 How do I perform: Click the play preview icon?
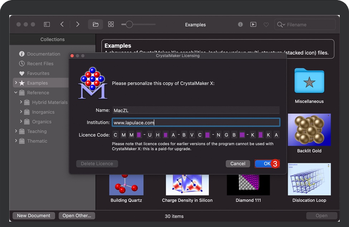pos(253,24)
